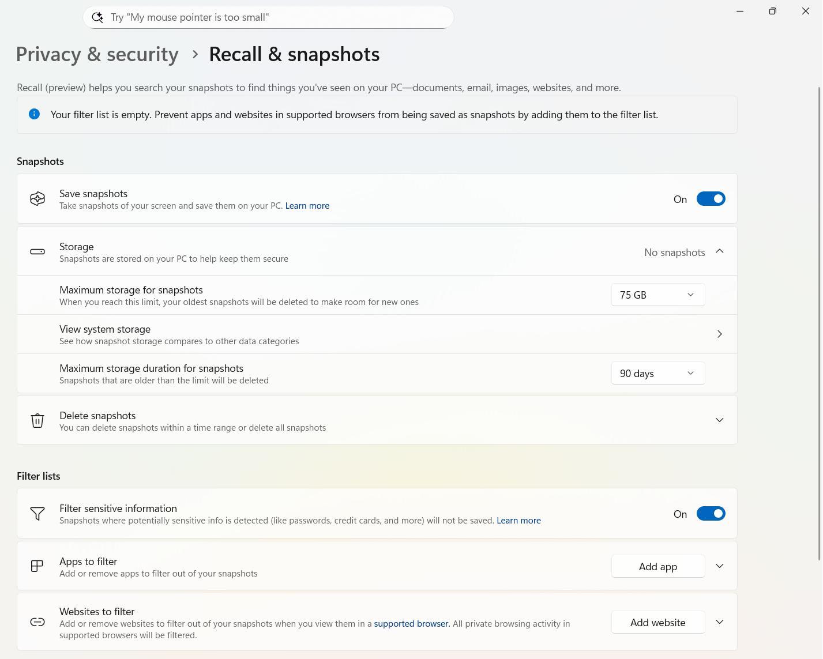Collapse the Storage section
Screen dimensions: 823x659
pyautogui.click(x=719, y=251)
